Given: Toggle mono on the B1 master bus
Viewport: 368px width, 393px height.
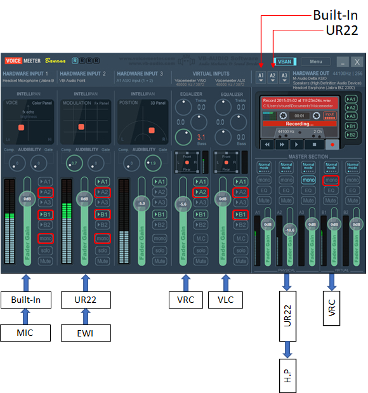Looking at the screenshot, I should (x=331, y=180).
